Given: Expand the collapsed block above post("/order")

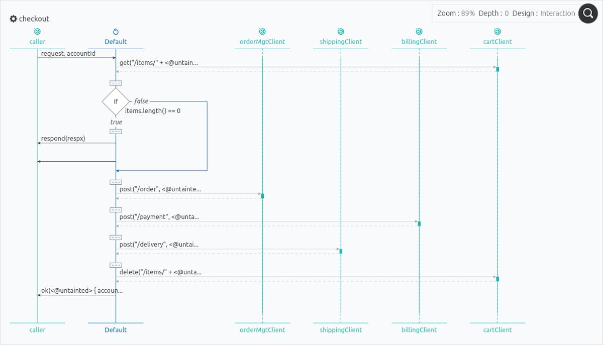Looking at the screenshot, I should tap(116, 182).
